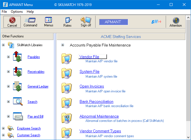The image size is (191, 140).
Task: Click the Other Functions panel header
Action: pos(27,36)
